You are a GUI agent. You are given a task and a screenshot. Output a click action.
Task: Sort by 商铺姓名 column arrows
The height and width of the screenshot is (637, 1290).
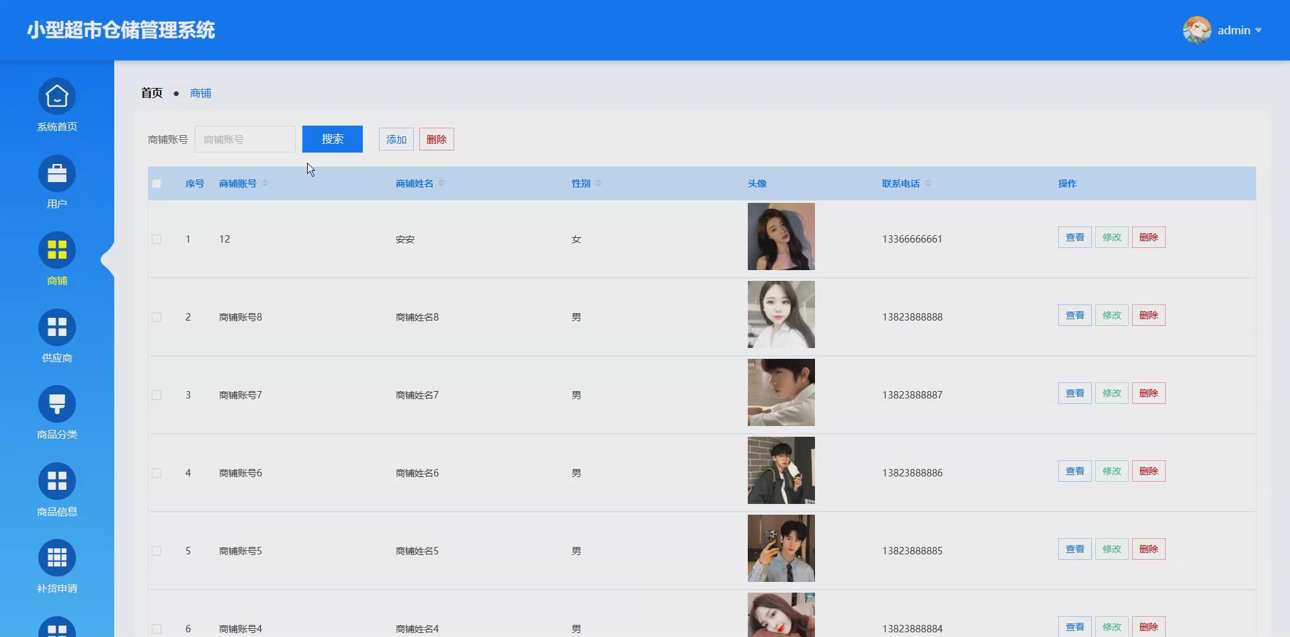pos(441,183)
